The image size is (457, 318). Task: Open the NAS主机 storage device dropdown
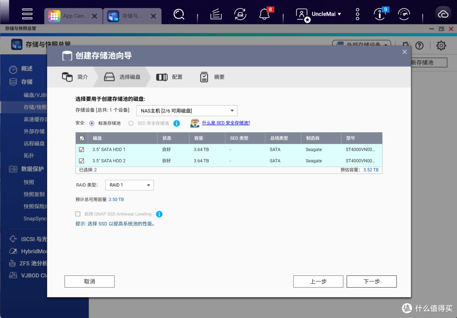point(186,110)
